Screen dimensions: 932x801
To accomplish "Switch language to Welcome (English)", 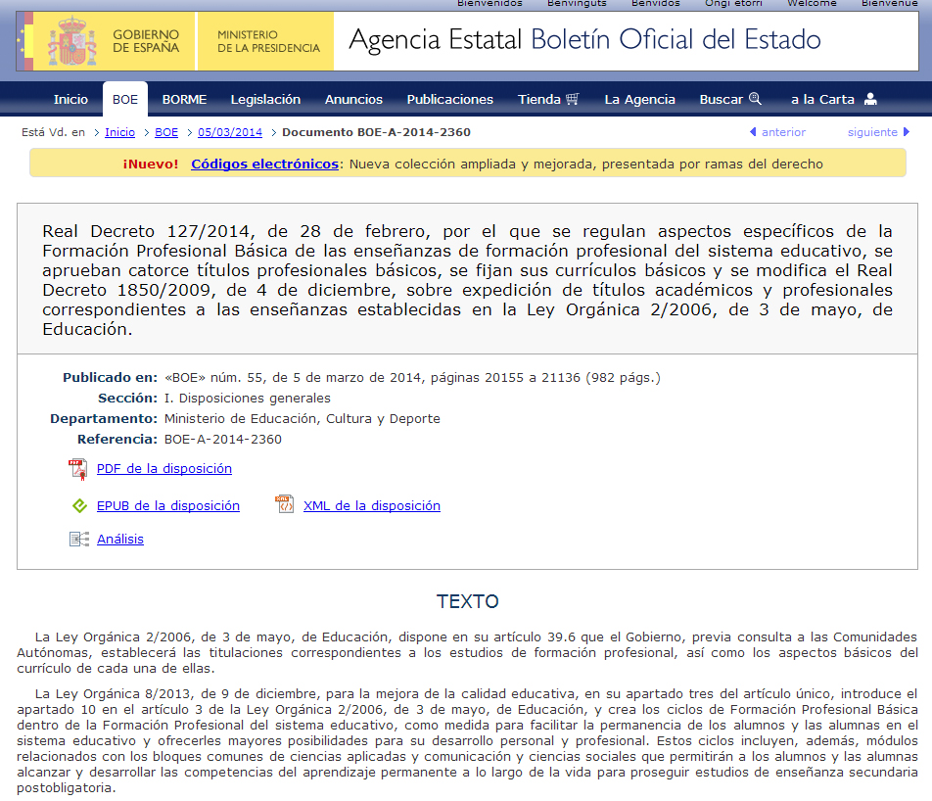I will tap(812, 4).
